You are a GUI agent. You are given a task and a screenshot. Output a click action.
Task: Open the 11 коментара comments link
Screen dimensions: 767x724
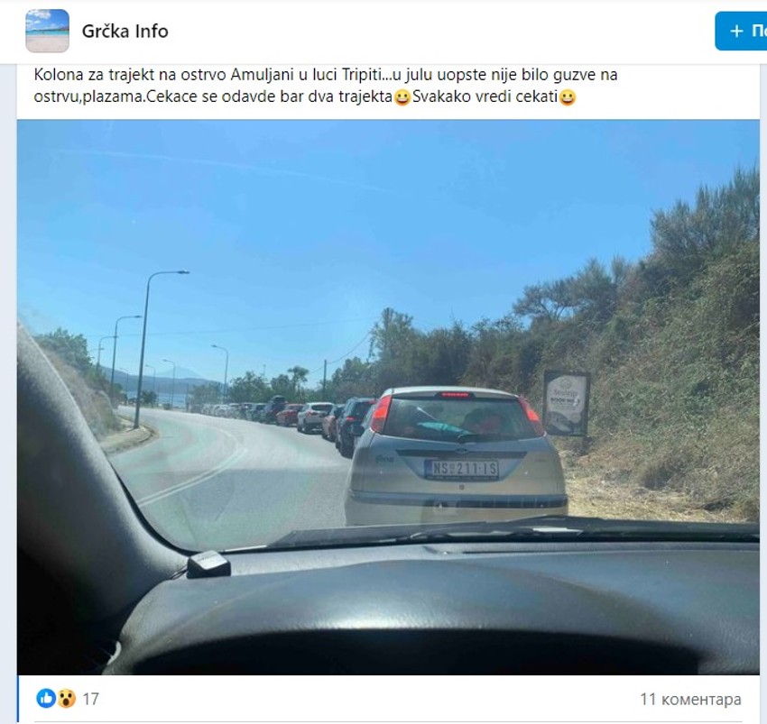coord(690,699)
